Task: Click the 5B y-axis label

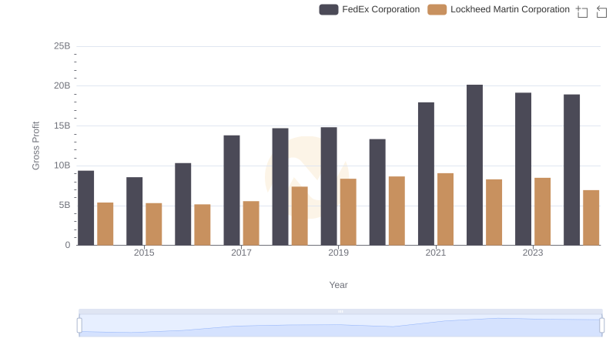Action: [x=65, y=205]
